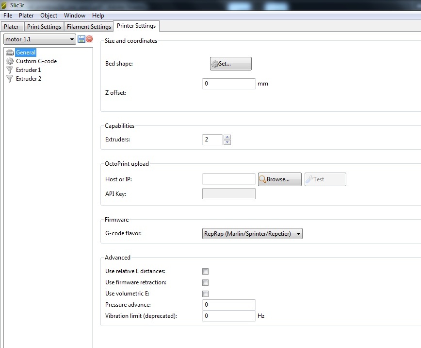Open the G-code flavor dropdown

(252, 234)
